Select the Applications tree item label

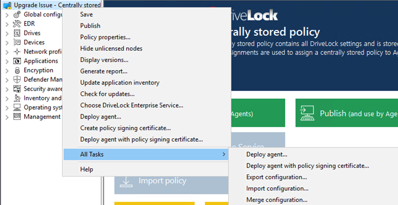(41, 61)
